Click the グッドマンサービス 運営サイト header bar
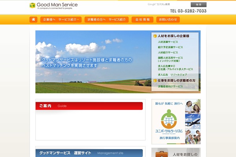236x157 pixels. tap(89, 153)
